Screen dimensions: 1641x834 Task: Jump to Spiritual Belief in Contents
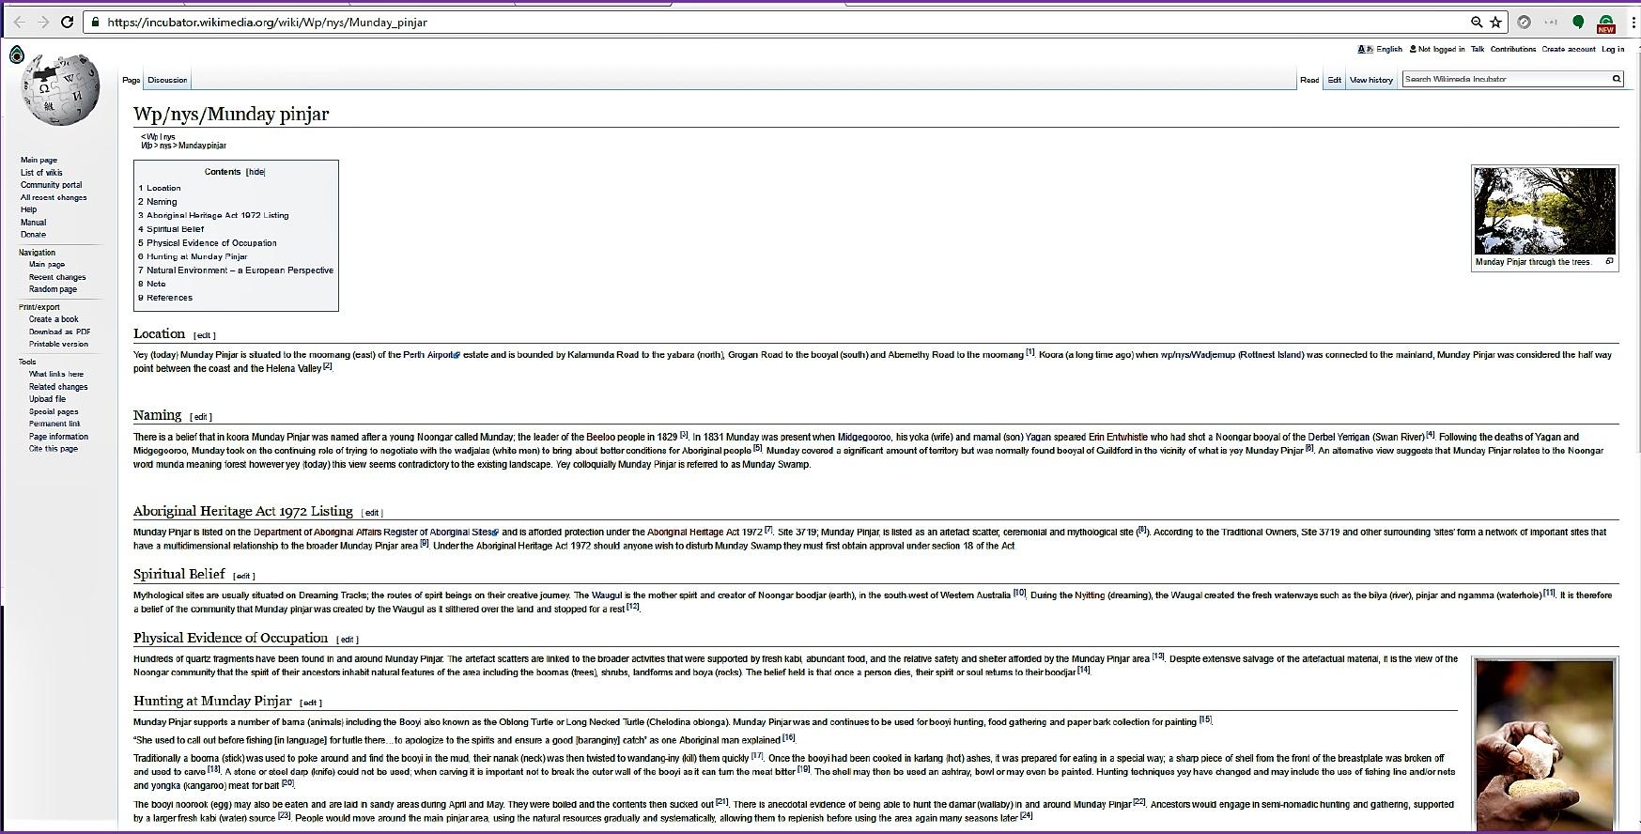coord(175,229)
